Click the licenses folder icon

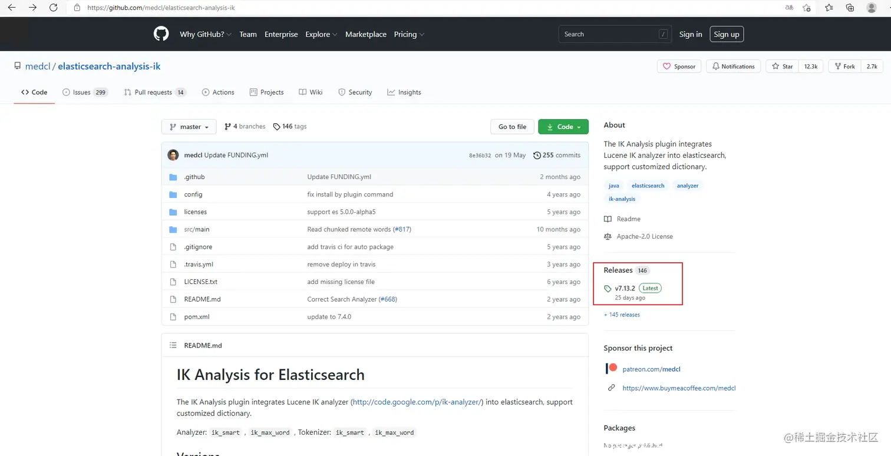pos(173,212)
